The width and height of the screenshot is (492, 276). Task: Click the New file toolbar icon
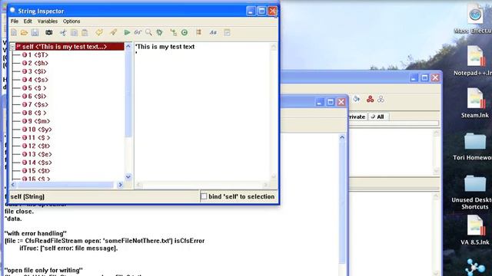14,32
